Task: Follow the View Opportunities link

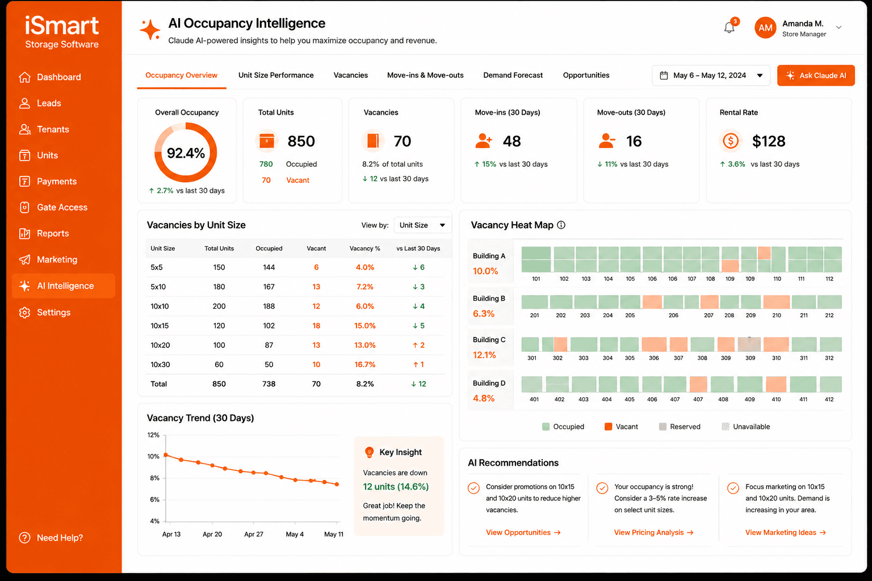Action: pyautogui.click(x=523, y=533)
